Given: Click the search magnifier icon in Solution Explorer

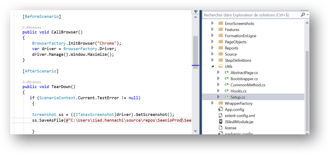Looking at the screenshot, I should (x=302, y=15).
